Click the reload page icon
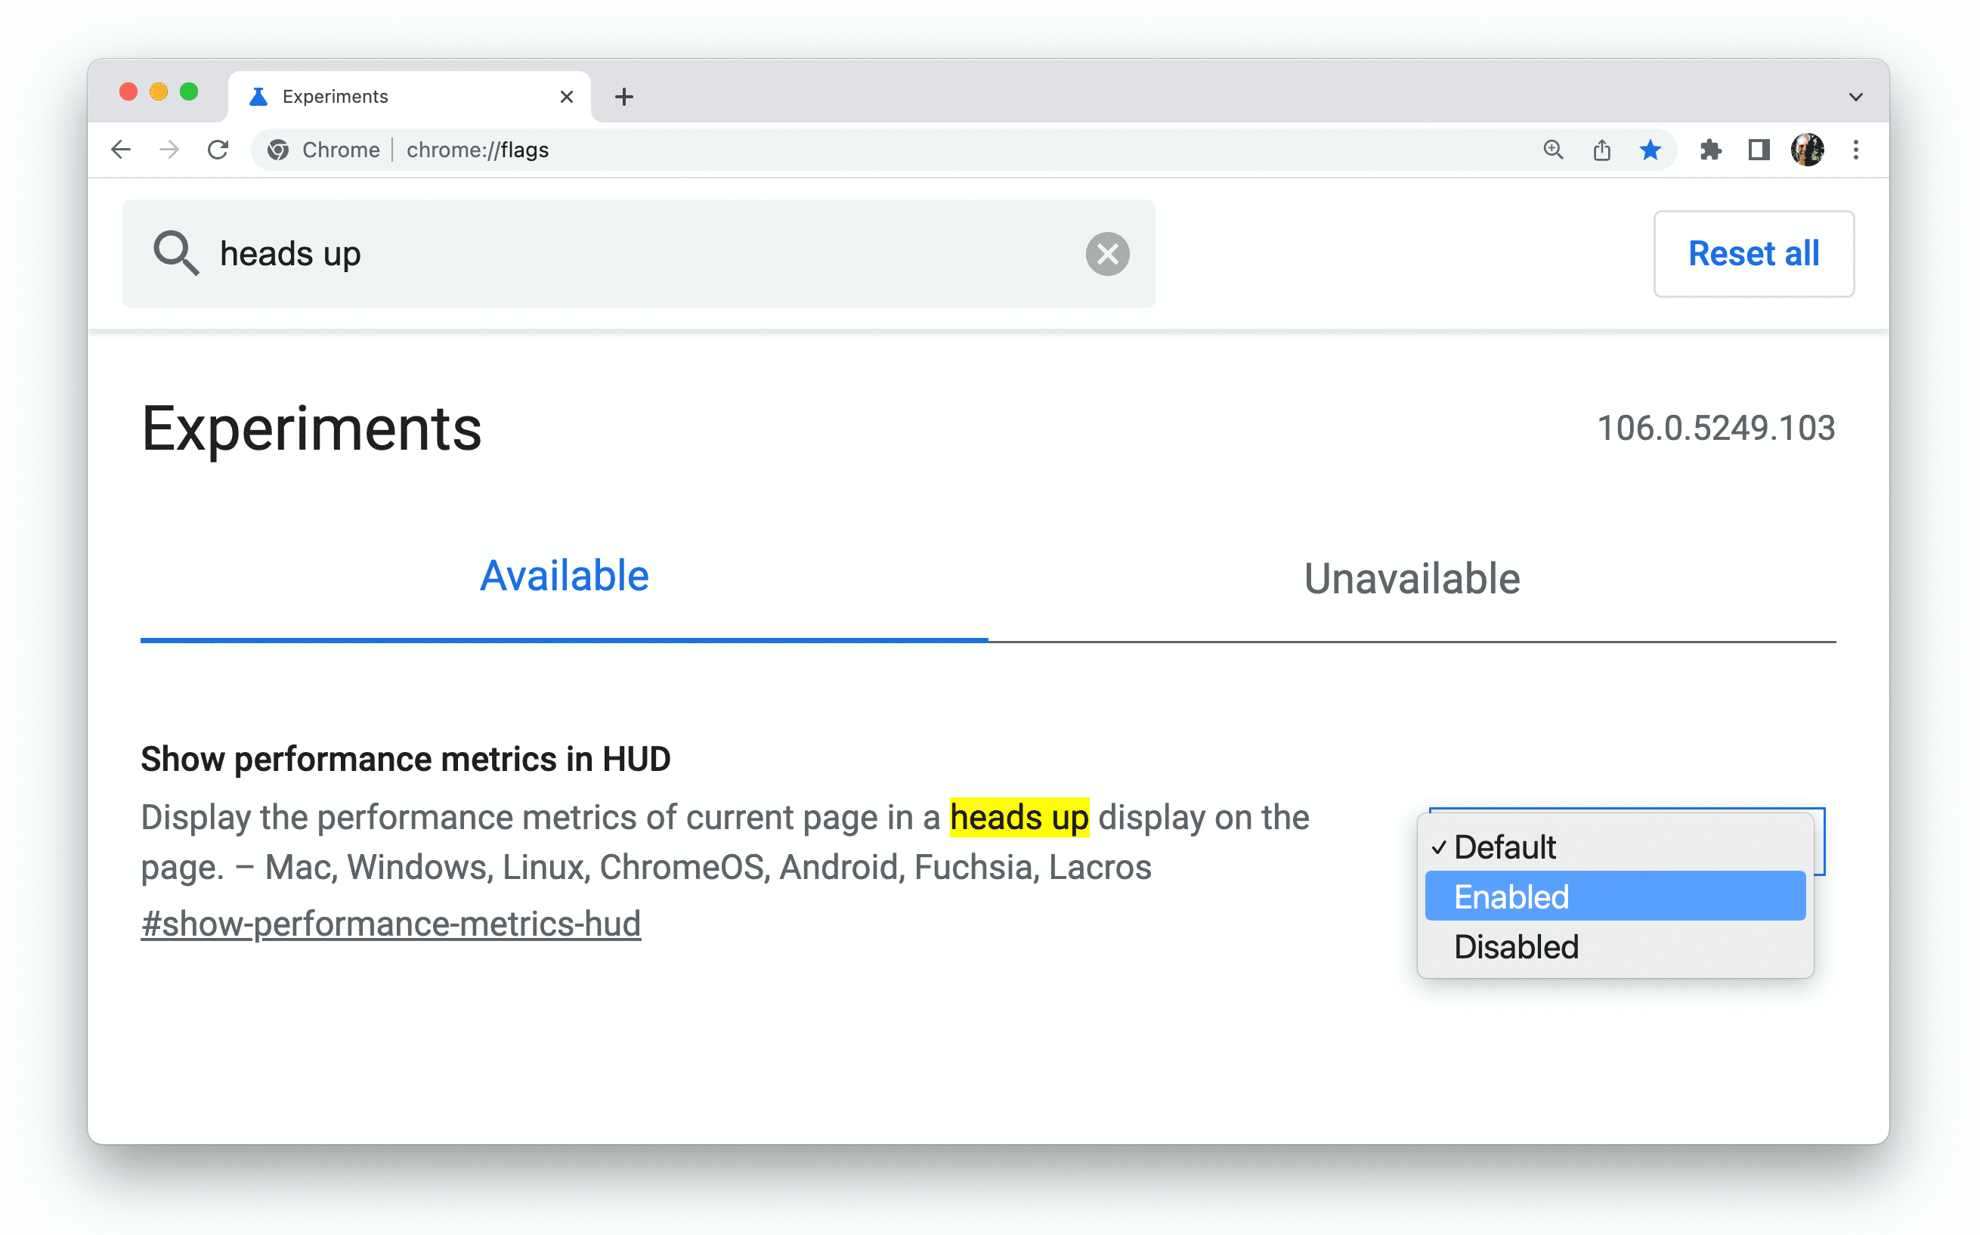 219,150
